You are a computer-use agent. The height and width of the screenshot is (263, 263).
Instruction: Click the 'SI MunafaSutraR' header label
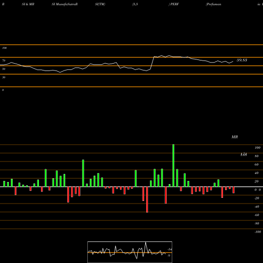click(65, 4)
